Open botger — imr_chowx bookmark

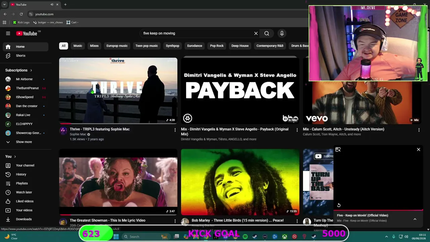pos(48,23)
